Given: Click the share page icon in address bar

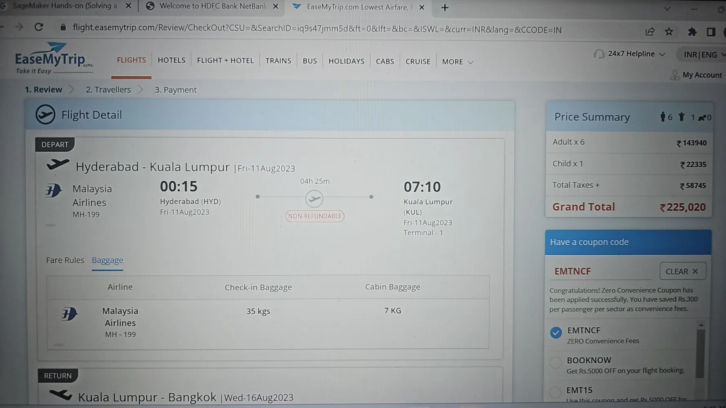Looking at the screenshot, I should pyautogui.click(x=650, y=31).
